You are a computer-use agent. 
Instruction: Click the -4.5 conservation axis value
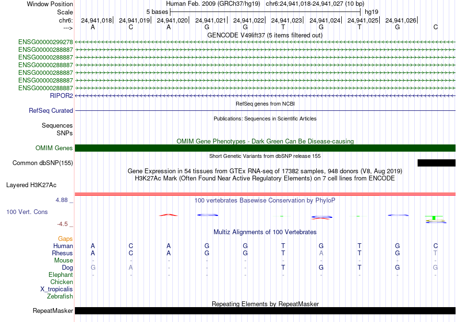tap(62, 224)
